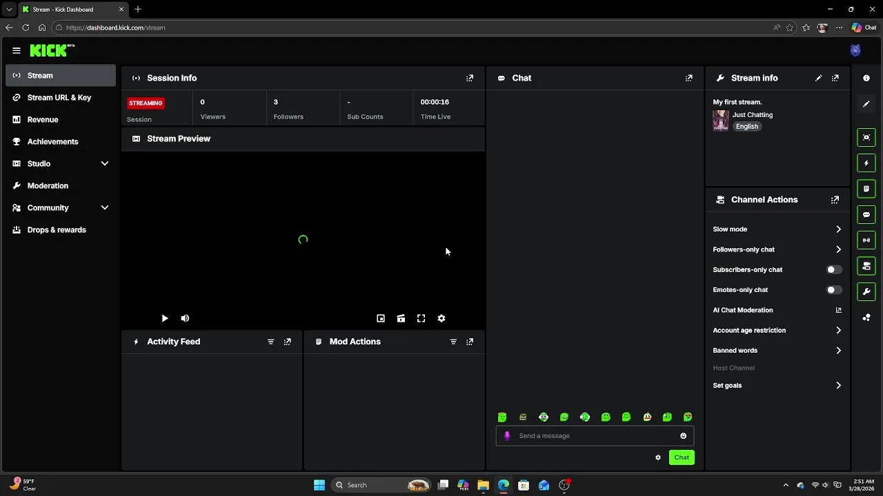Filter the Mod Actions list
Viewport: 883px width, 496px height.
[x=453, y=342]
